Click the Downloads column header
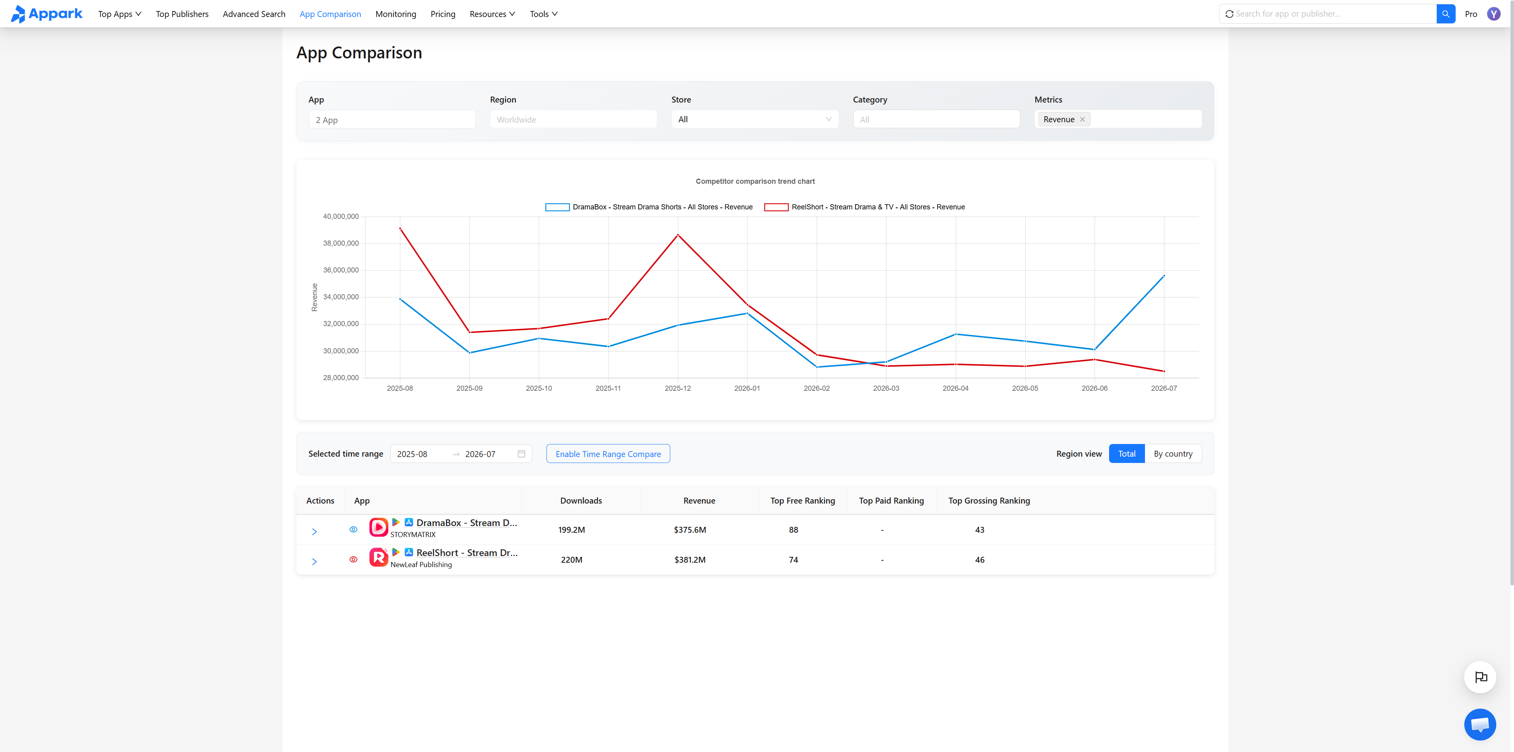The width and height of the screenshot is (1514, 752). 581,500
